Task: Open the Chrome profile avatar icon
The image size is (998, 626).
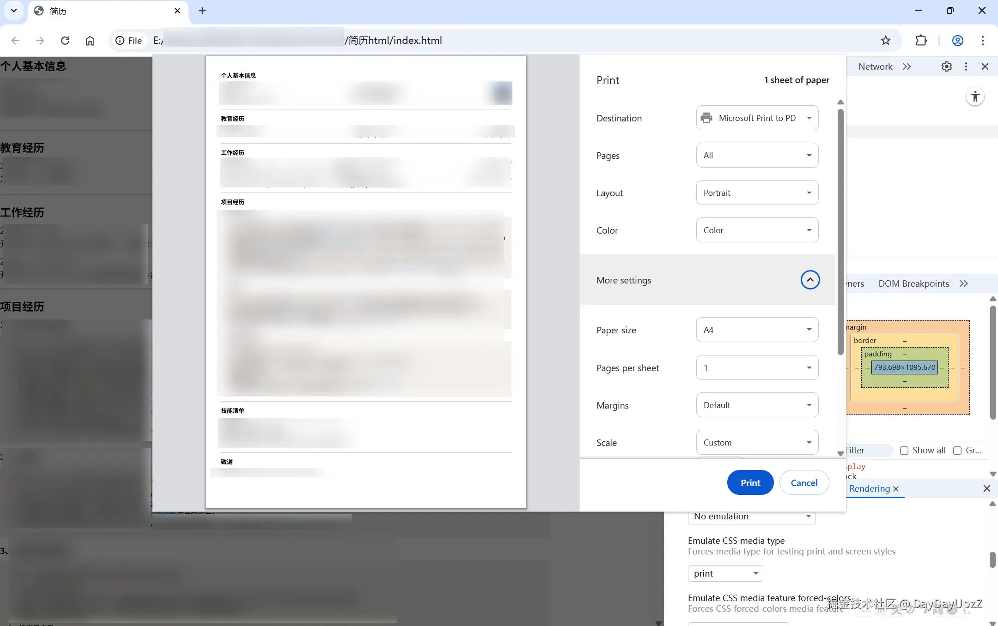Action: [957, 41]
